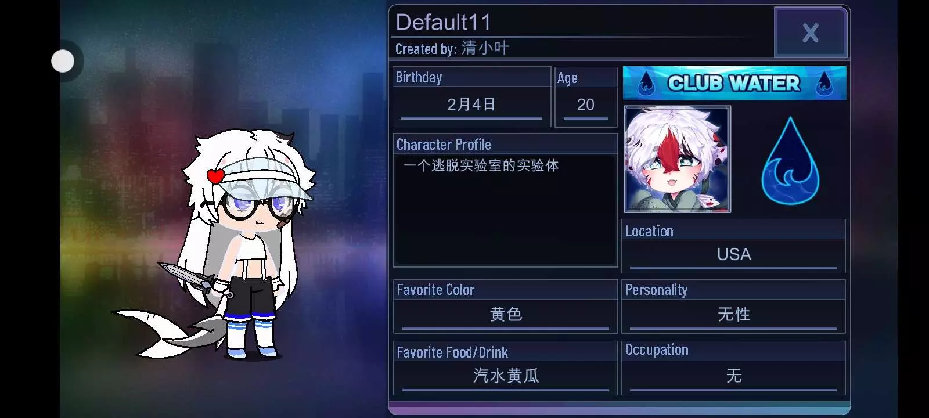Viewport: 929px width, 418px height.
Task: Select the CLUB WATER banner
Action: (734, 83)
